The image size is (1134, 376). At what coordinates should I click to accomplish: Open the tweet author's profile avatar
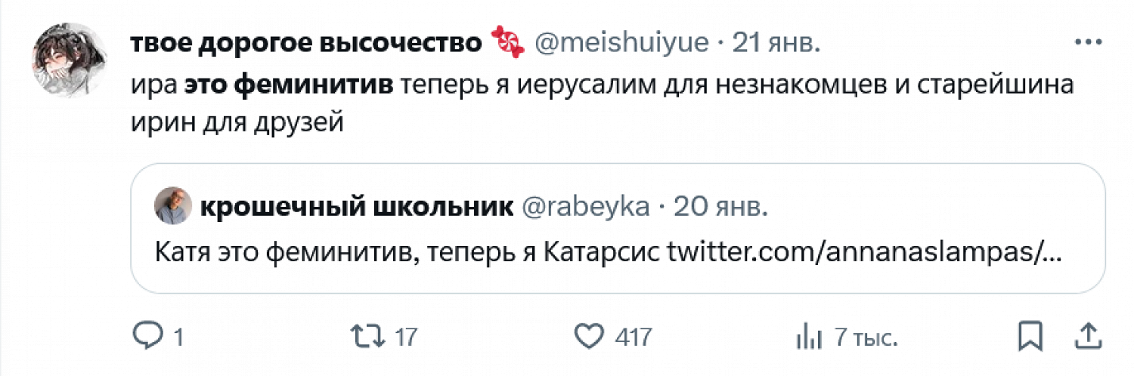point(69,60)
